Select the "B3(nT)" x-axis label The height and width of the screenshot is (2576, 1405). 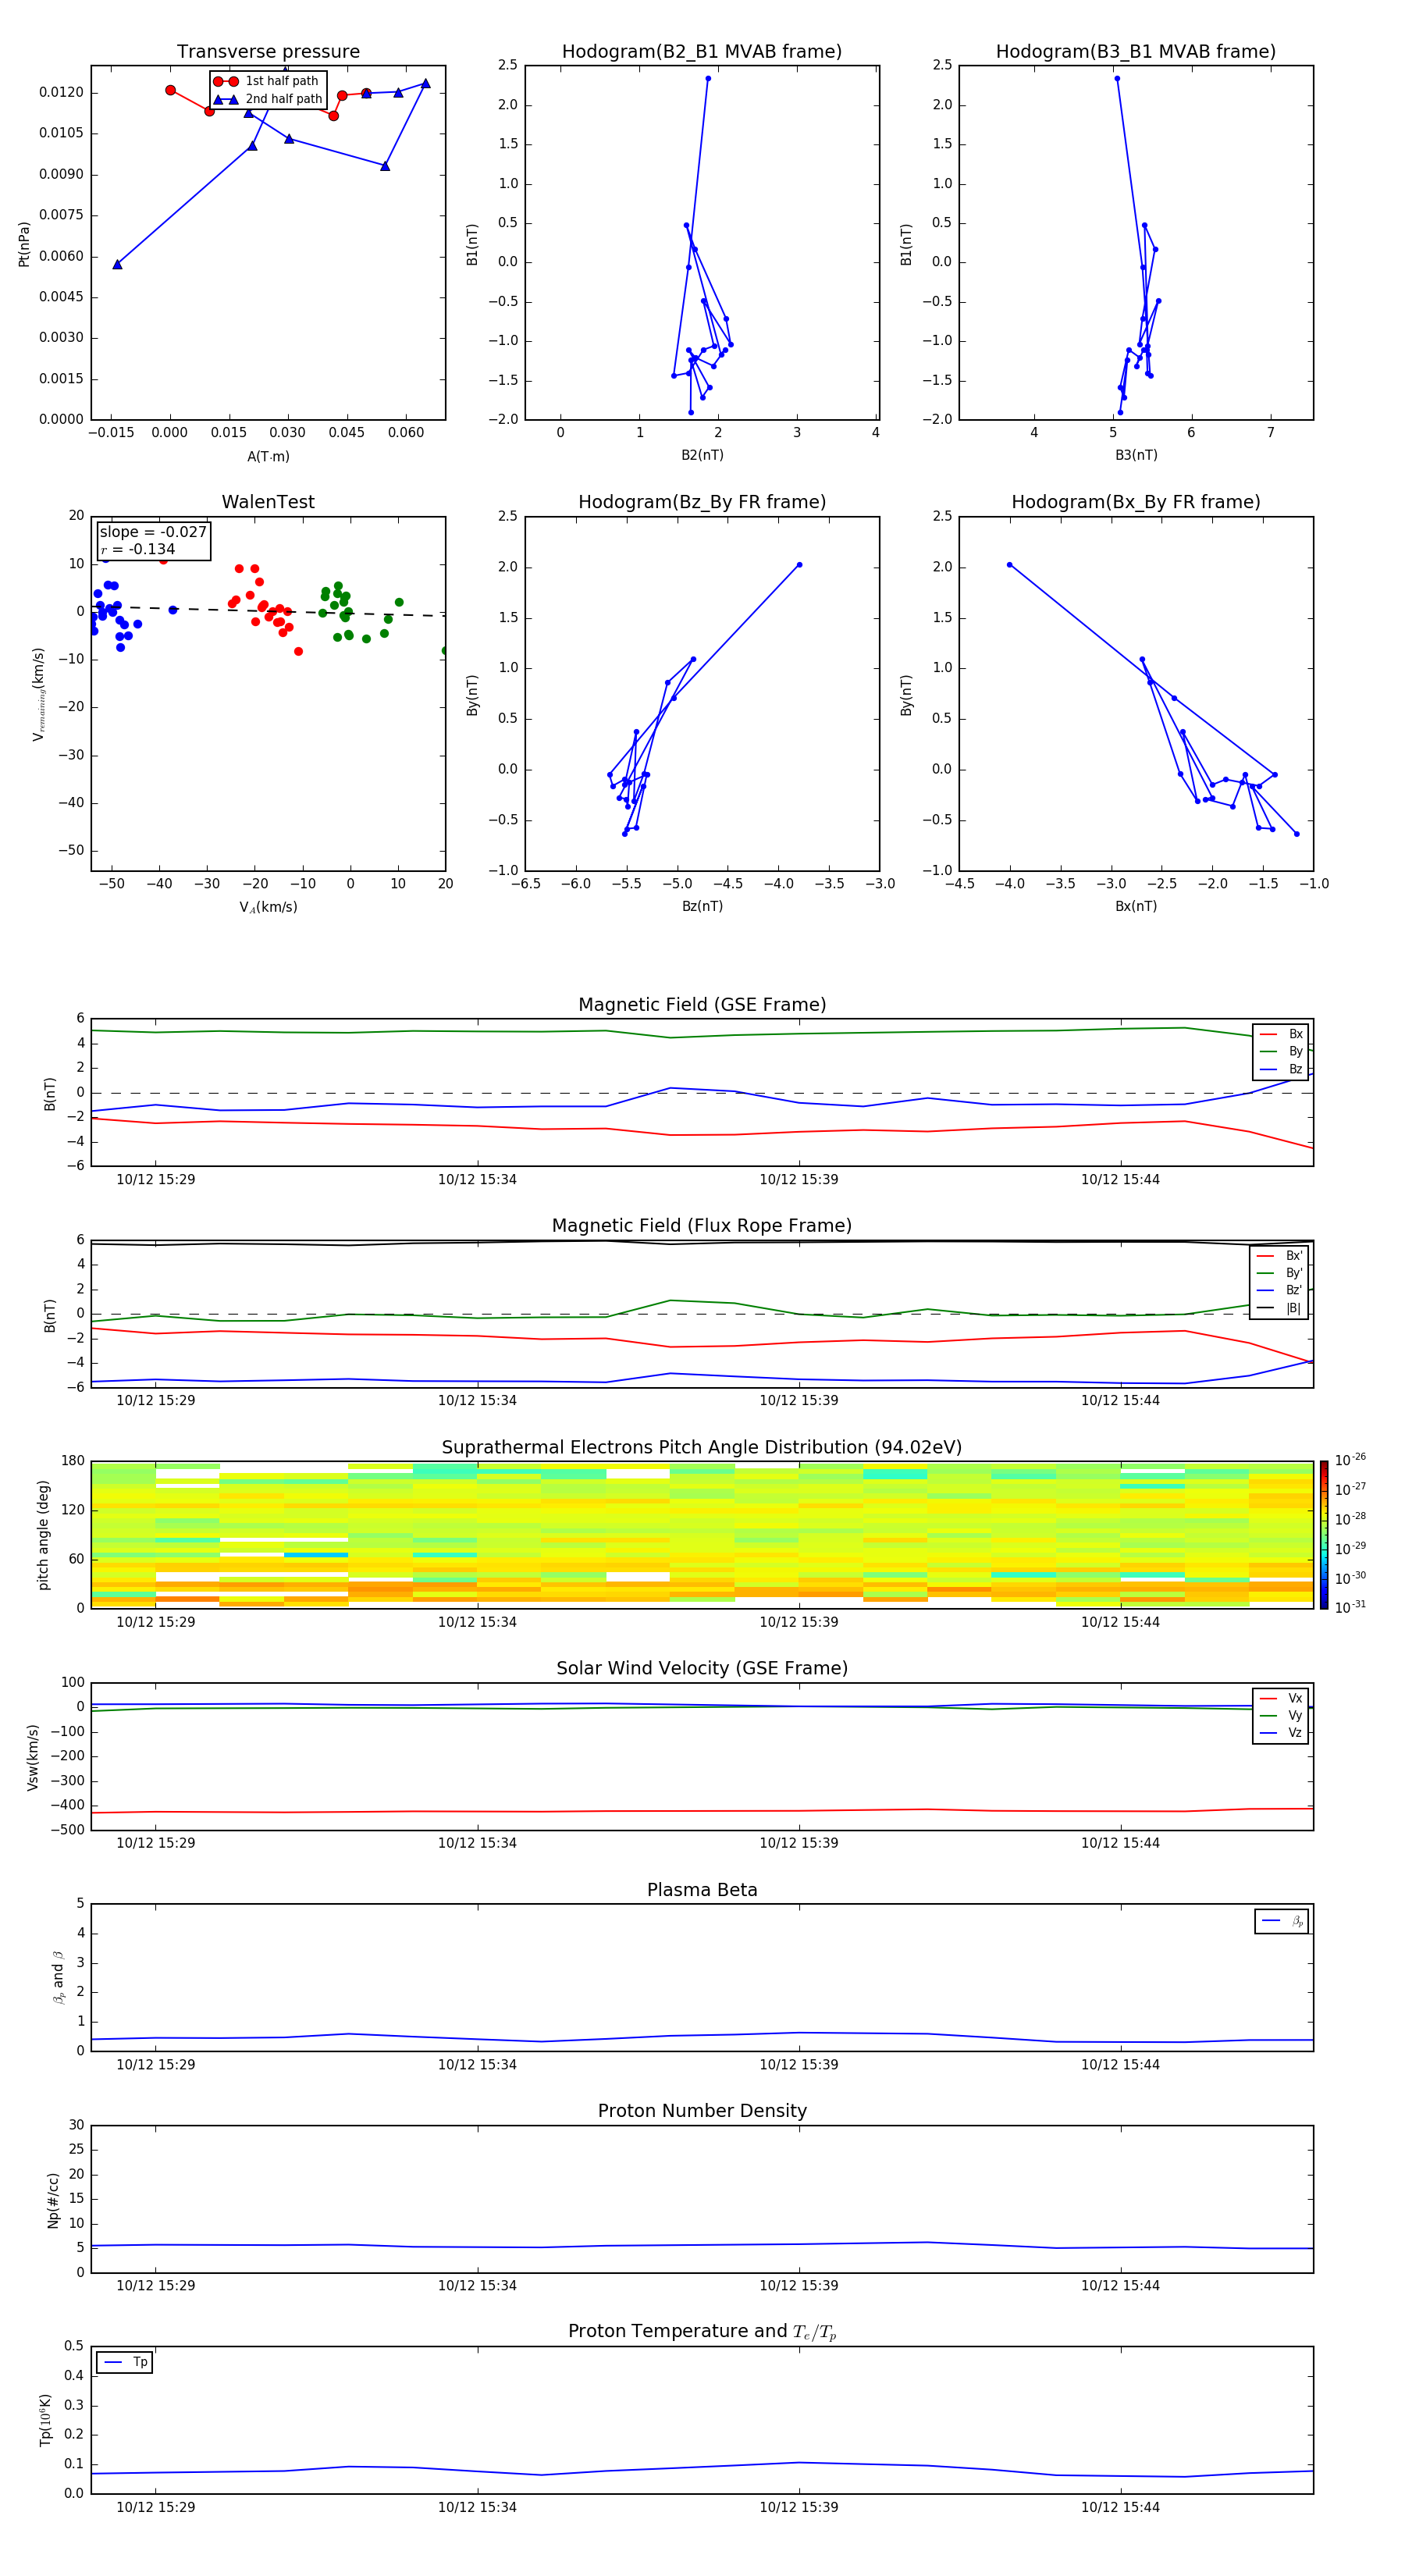pos(1136,455)
